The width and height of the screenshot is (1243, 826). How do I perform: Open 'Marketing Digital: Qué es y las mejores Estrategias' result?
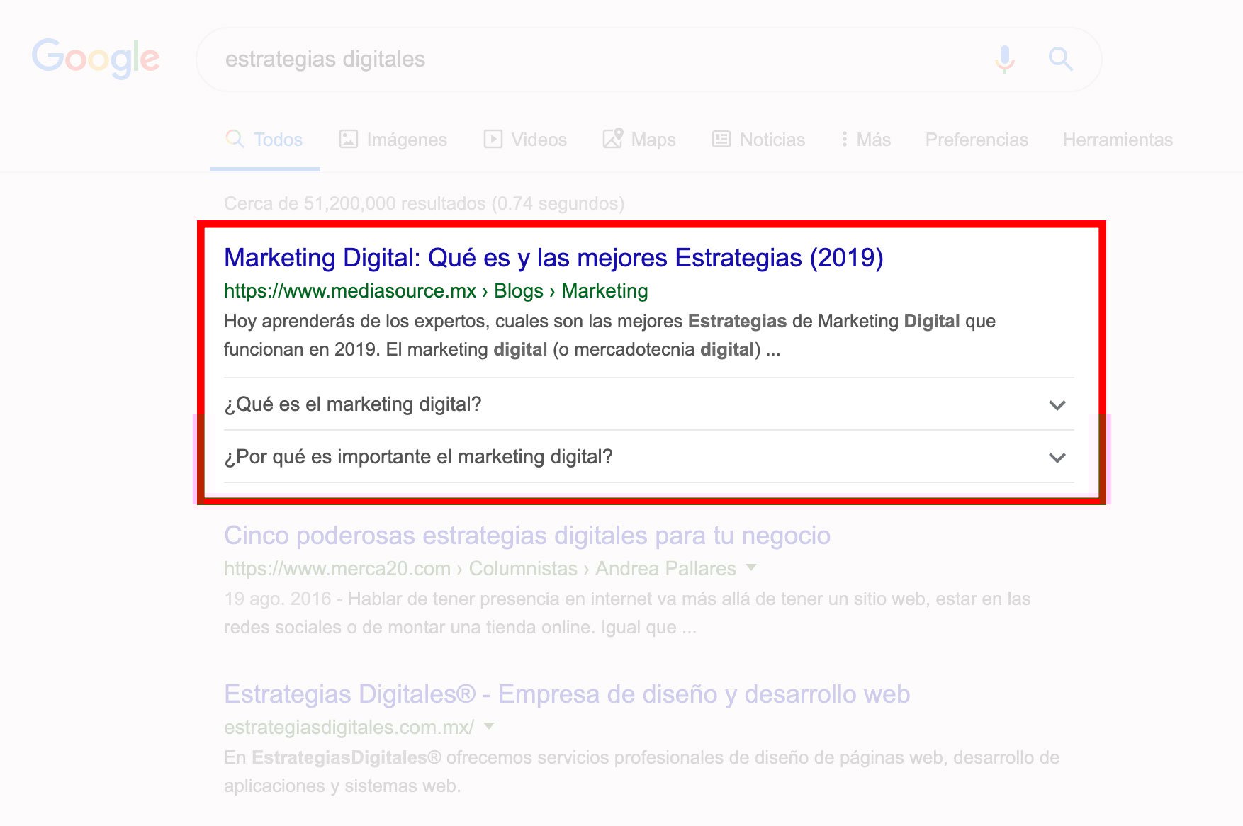[553, 258]
